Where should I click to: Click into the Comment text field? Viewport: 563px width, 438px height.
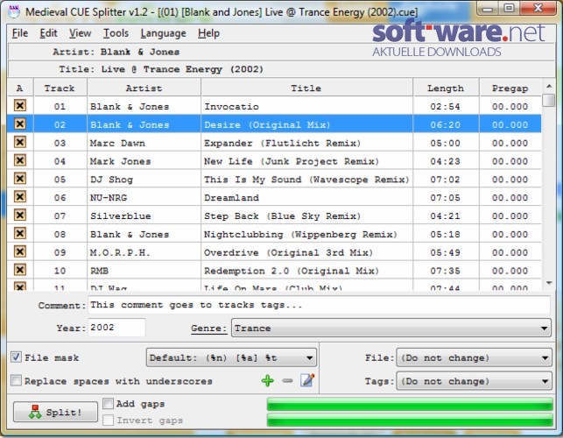pyautogui.click(x=319, y=305)
